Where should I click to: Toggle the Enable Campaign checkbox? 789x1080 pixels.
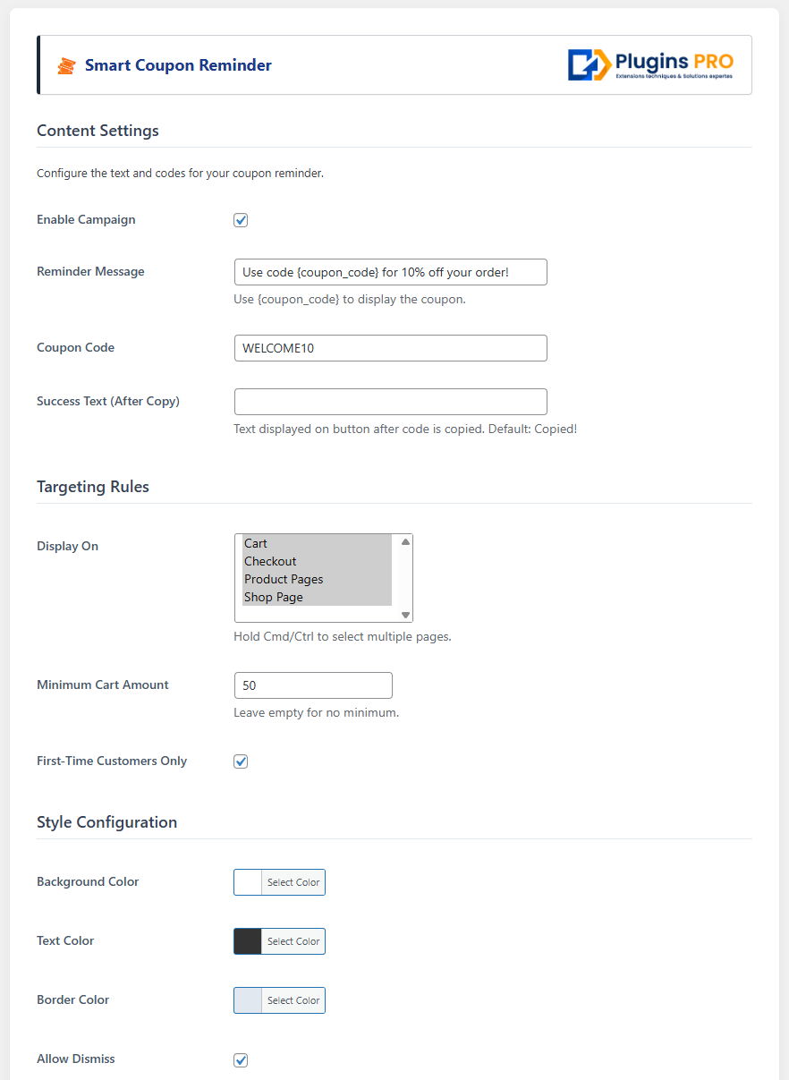(x=241, y=220)
